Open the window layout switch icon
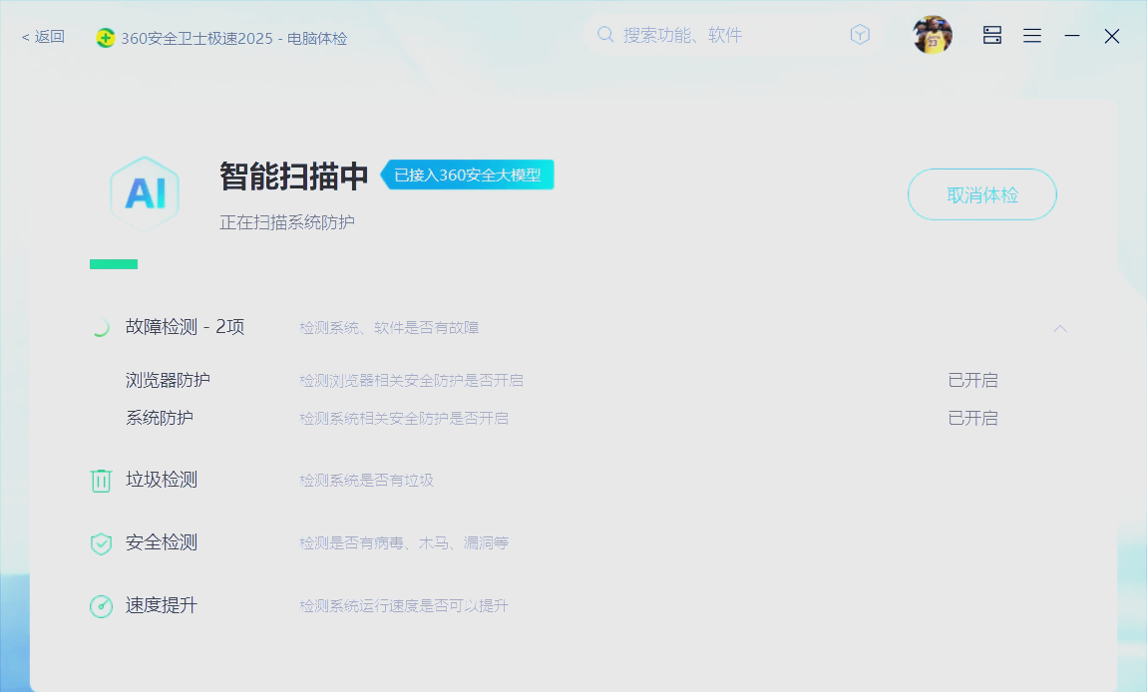1147x692 pixels. [x=992, y=35]
